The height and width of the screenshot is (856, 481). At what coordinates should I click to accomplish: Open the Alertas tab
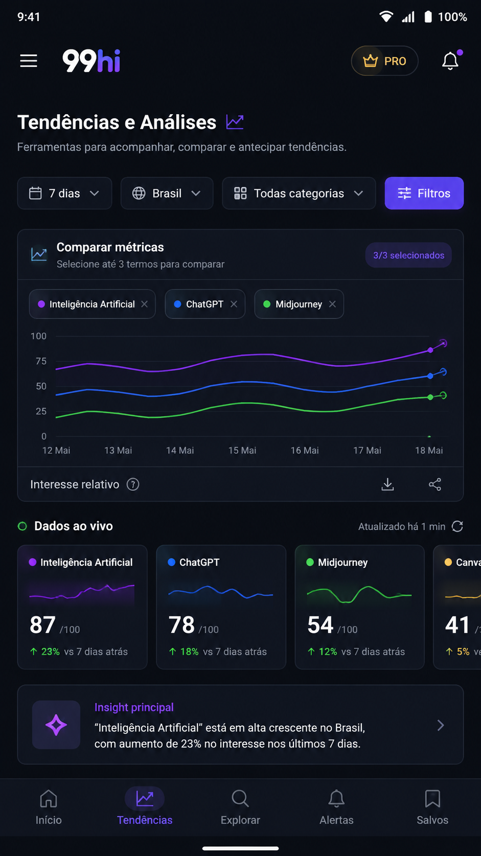click(x=336, y=807)
